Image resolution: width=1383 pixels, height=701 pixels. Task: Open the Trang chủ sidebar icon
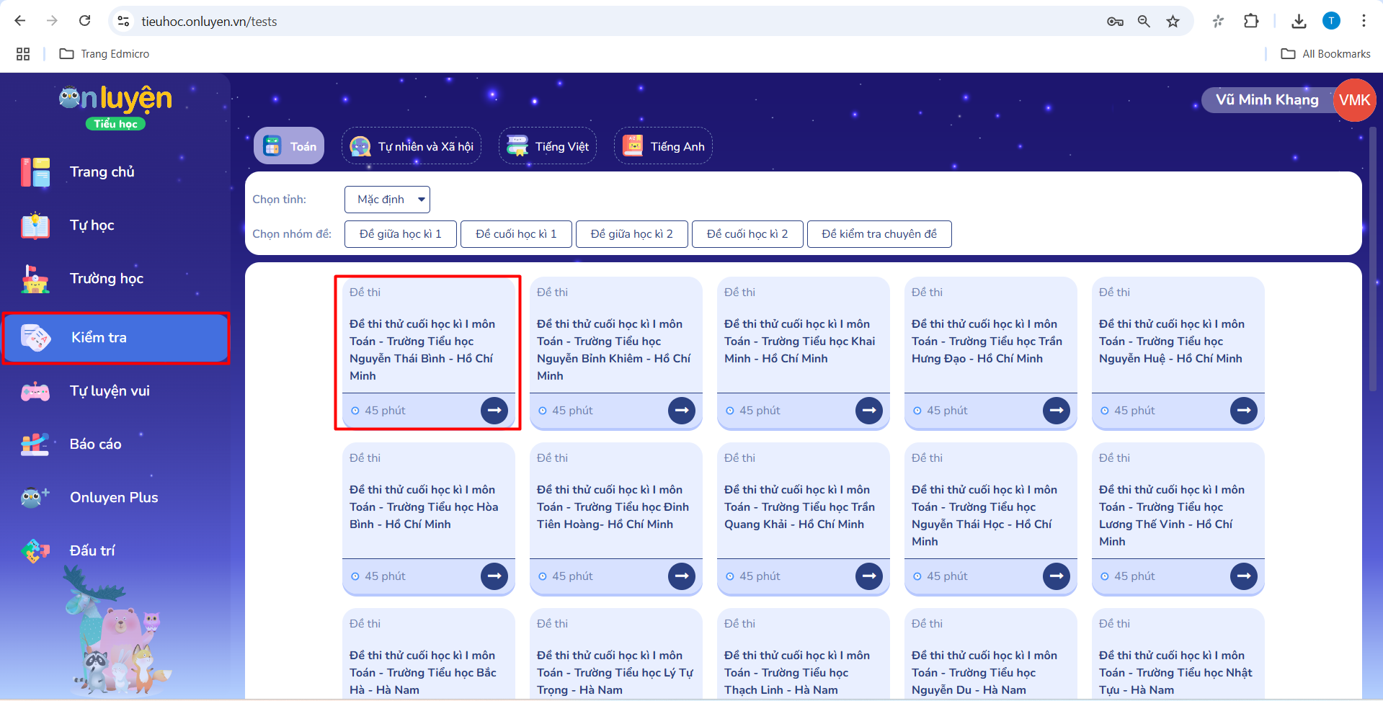click(x=35, y=172)
